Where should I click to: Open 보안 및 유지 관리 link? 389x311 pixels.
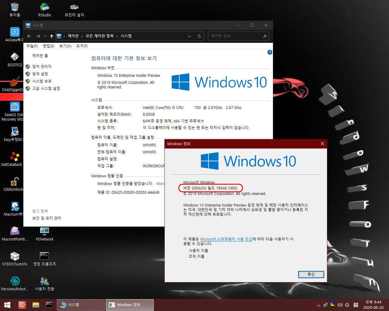(47, 218)
